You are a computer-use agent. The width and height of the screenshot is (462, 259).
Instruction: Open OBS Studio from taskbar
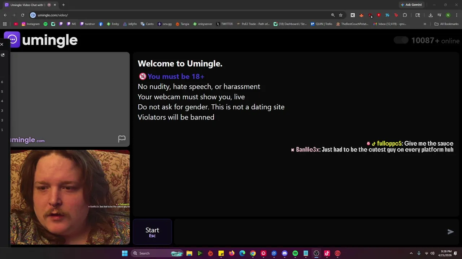tap(316, 253)
